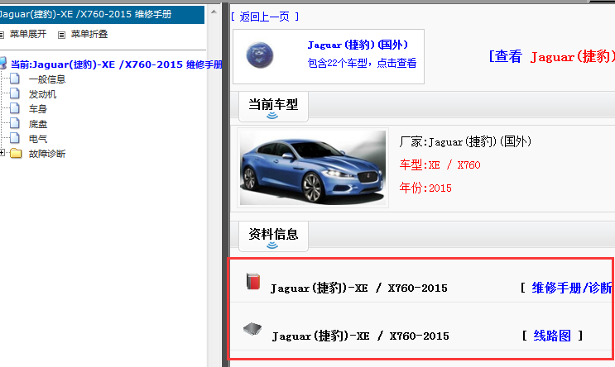Screen dimensions: 615x367
Task: Select the 资料信息 tab
Action: click(x=273, y=236)
